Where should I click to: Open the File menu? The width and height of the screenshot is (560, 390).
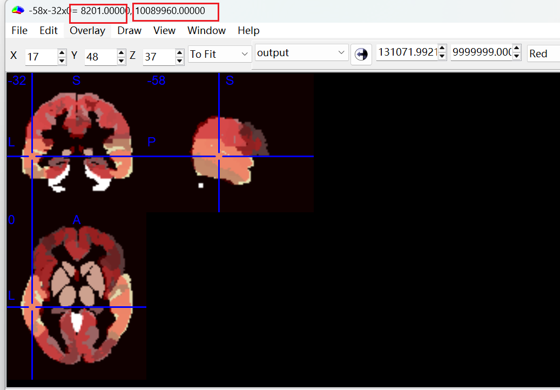pyautogui.click(x=19, y=31)
